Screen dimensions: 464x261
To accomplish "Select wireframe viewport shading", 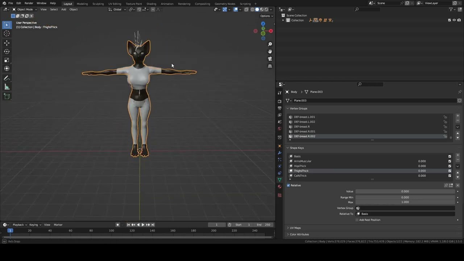I will (252, 9).
